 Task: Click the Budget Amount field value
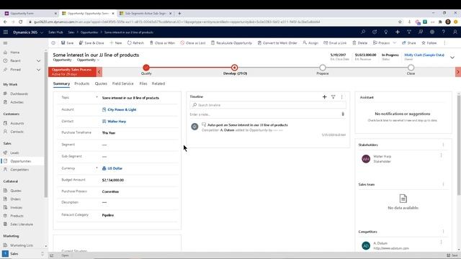click(x=113, y=180)
